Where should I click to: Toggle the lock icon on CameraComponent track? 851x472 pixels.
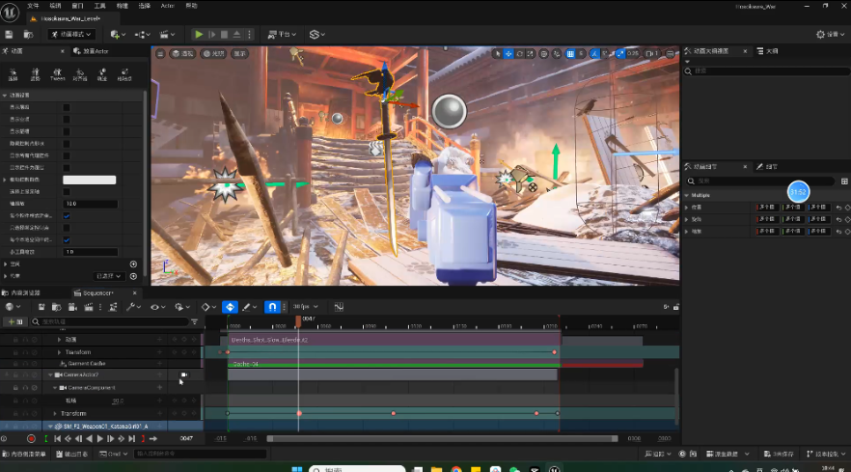(15, 388)
